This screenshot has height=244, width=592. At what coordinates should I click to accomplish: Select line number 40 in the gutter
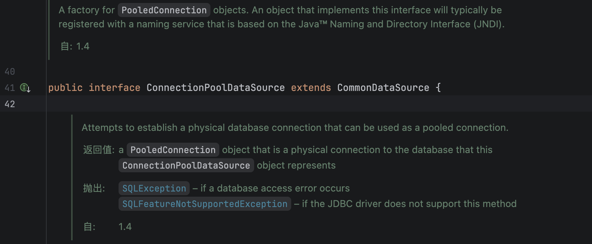click(x=10, y=71)
